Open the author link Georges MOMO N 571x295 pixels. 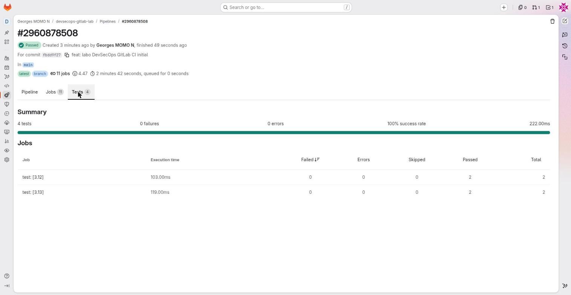[x=115, y=45]
